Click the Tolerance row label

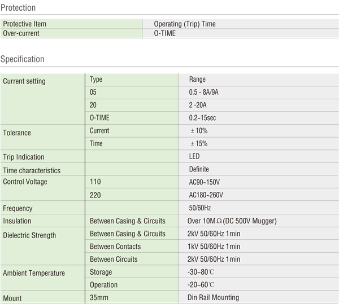17,133
